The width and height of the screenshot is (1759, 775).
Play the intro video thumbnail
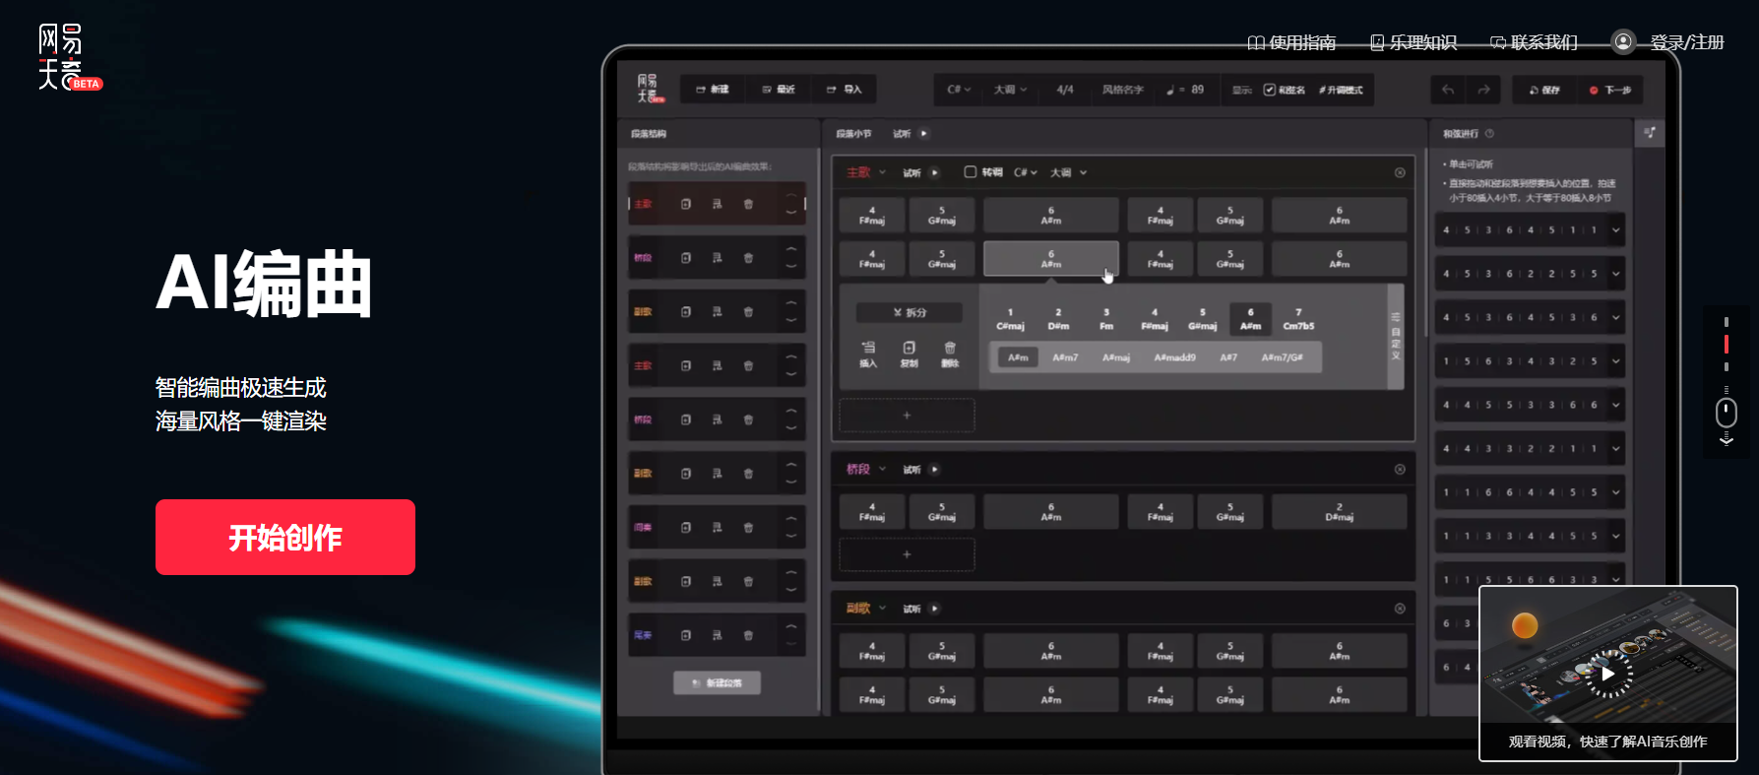[1607, 674]
